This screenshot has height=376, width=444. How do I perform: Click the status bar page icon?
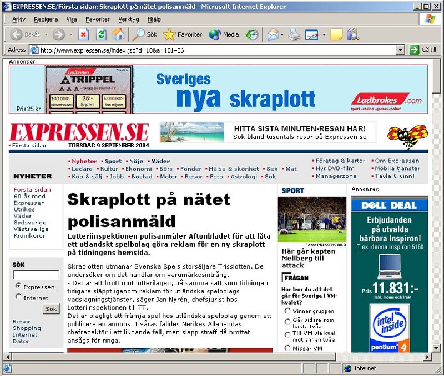click(x=7, y=368)
